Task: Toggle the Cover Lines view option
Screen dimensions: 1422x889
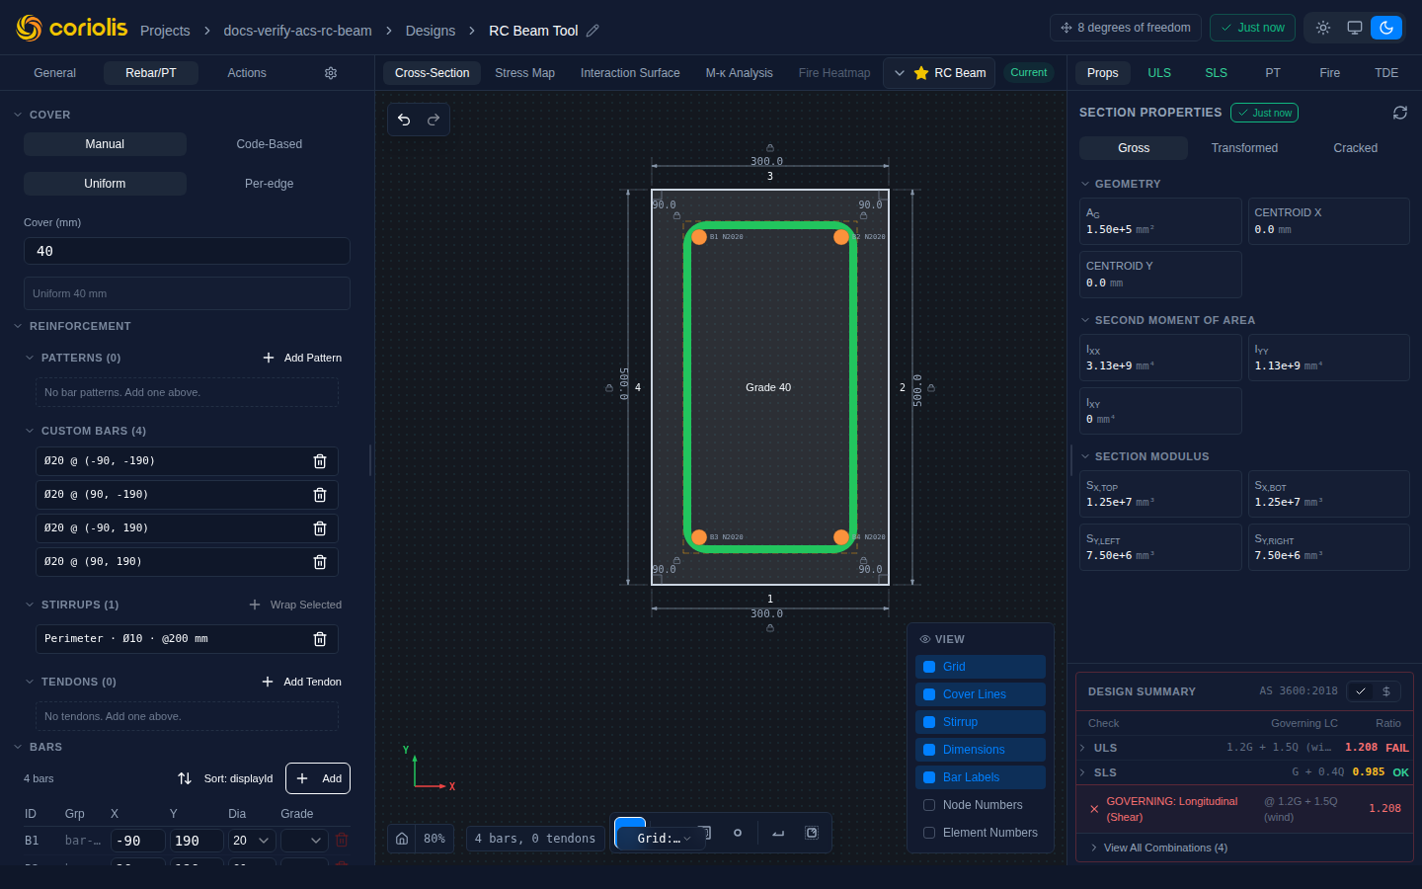Action: pyautogui.click(x=981, y=694)
